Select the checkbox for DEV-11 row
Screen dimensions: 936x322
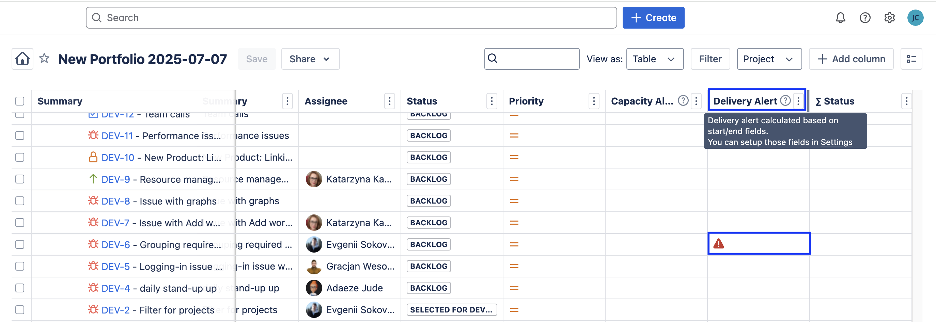pos(20,136)
